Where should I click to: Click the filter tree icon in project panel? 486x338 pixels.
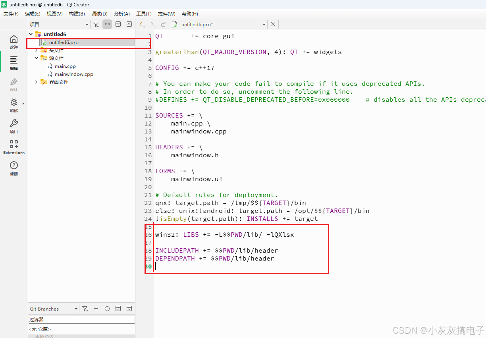click(x=96, y=24)
